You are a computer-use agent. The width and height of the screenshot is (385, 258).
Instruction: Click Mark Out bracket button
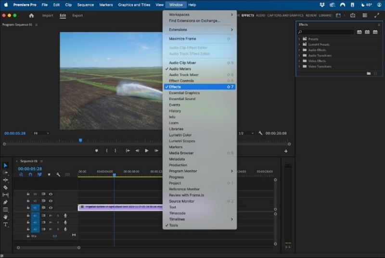pos(115,151)
